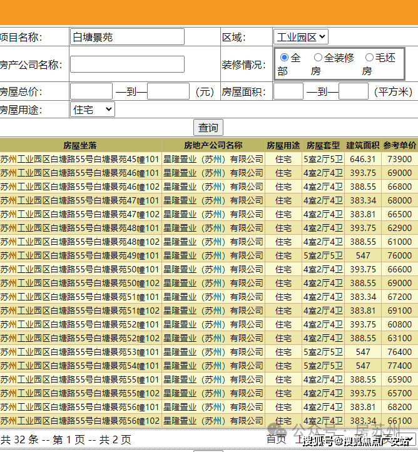Click address cell 白塘景苑55幢102

coord(80,393)
